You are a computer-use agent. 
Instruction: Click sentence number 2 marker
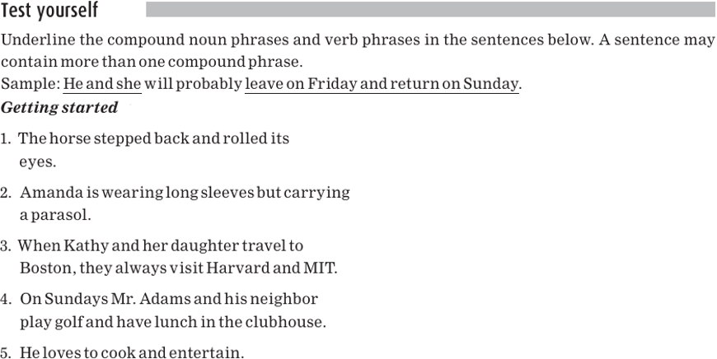[6, 193]
